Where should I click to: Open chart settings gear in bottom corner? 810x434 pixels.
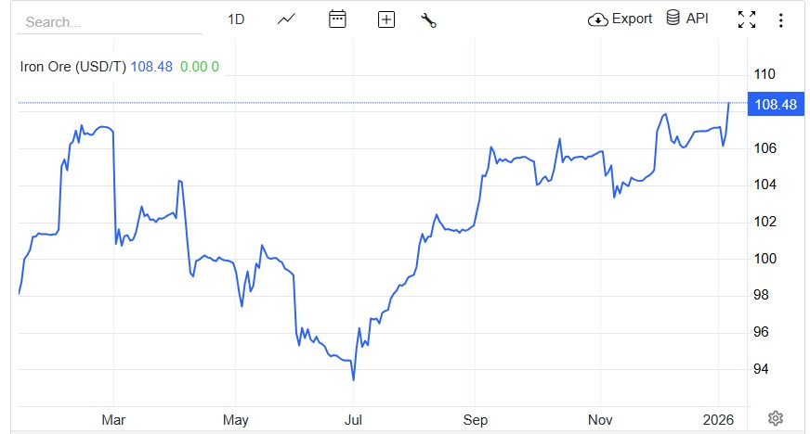[x=777, y=419]
